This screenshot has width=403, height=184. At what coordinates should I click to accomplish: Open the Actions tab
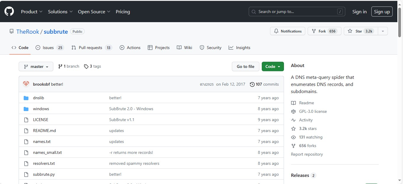pos(130,48)
